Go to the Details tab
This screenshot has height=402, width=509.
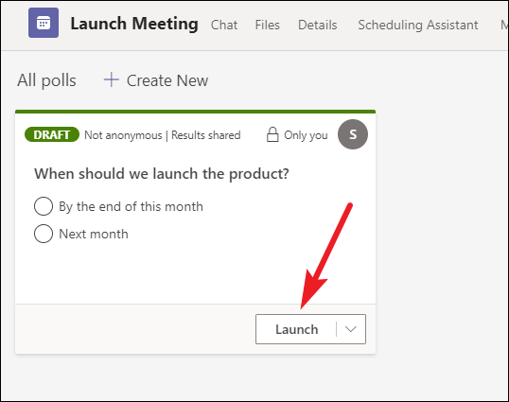click(318, 25)
